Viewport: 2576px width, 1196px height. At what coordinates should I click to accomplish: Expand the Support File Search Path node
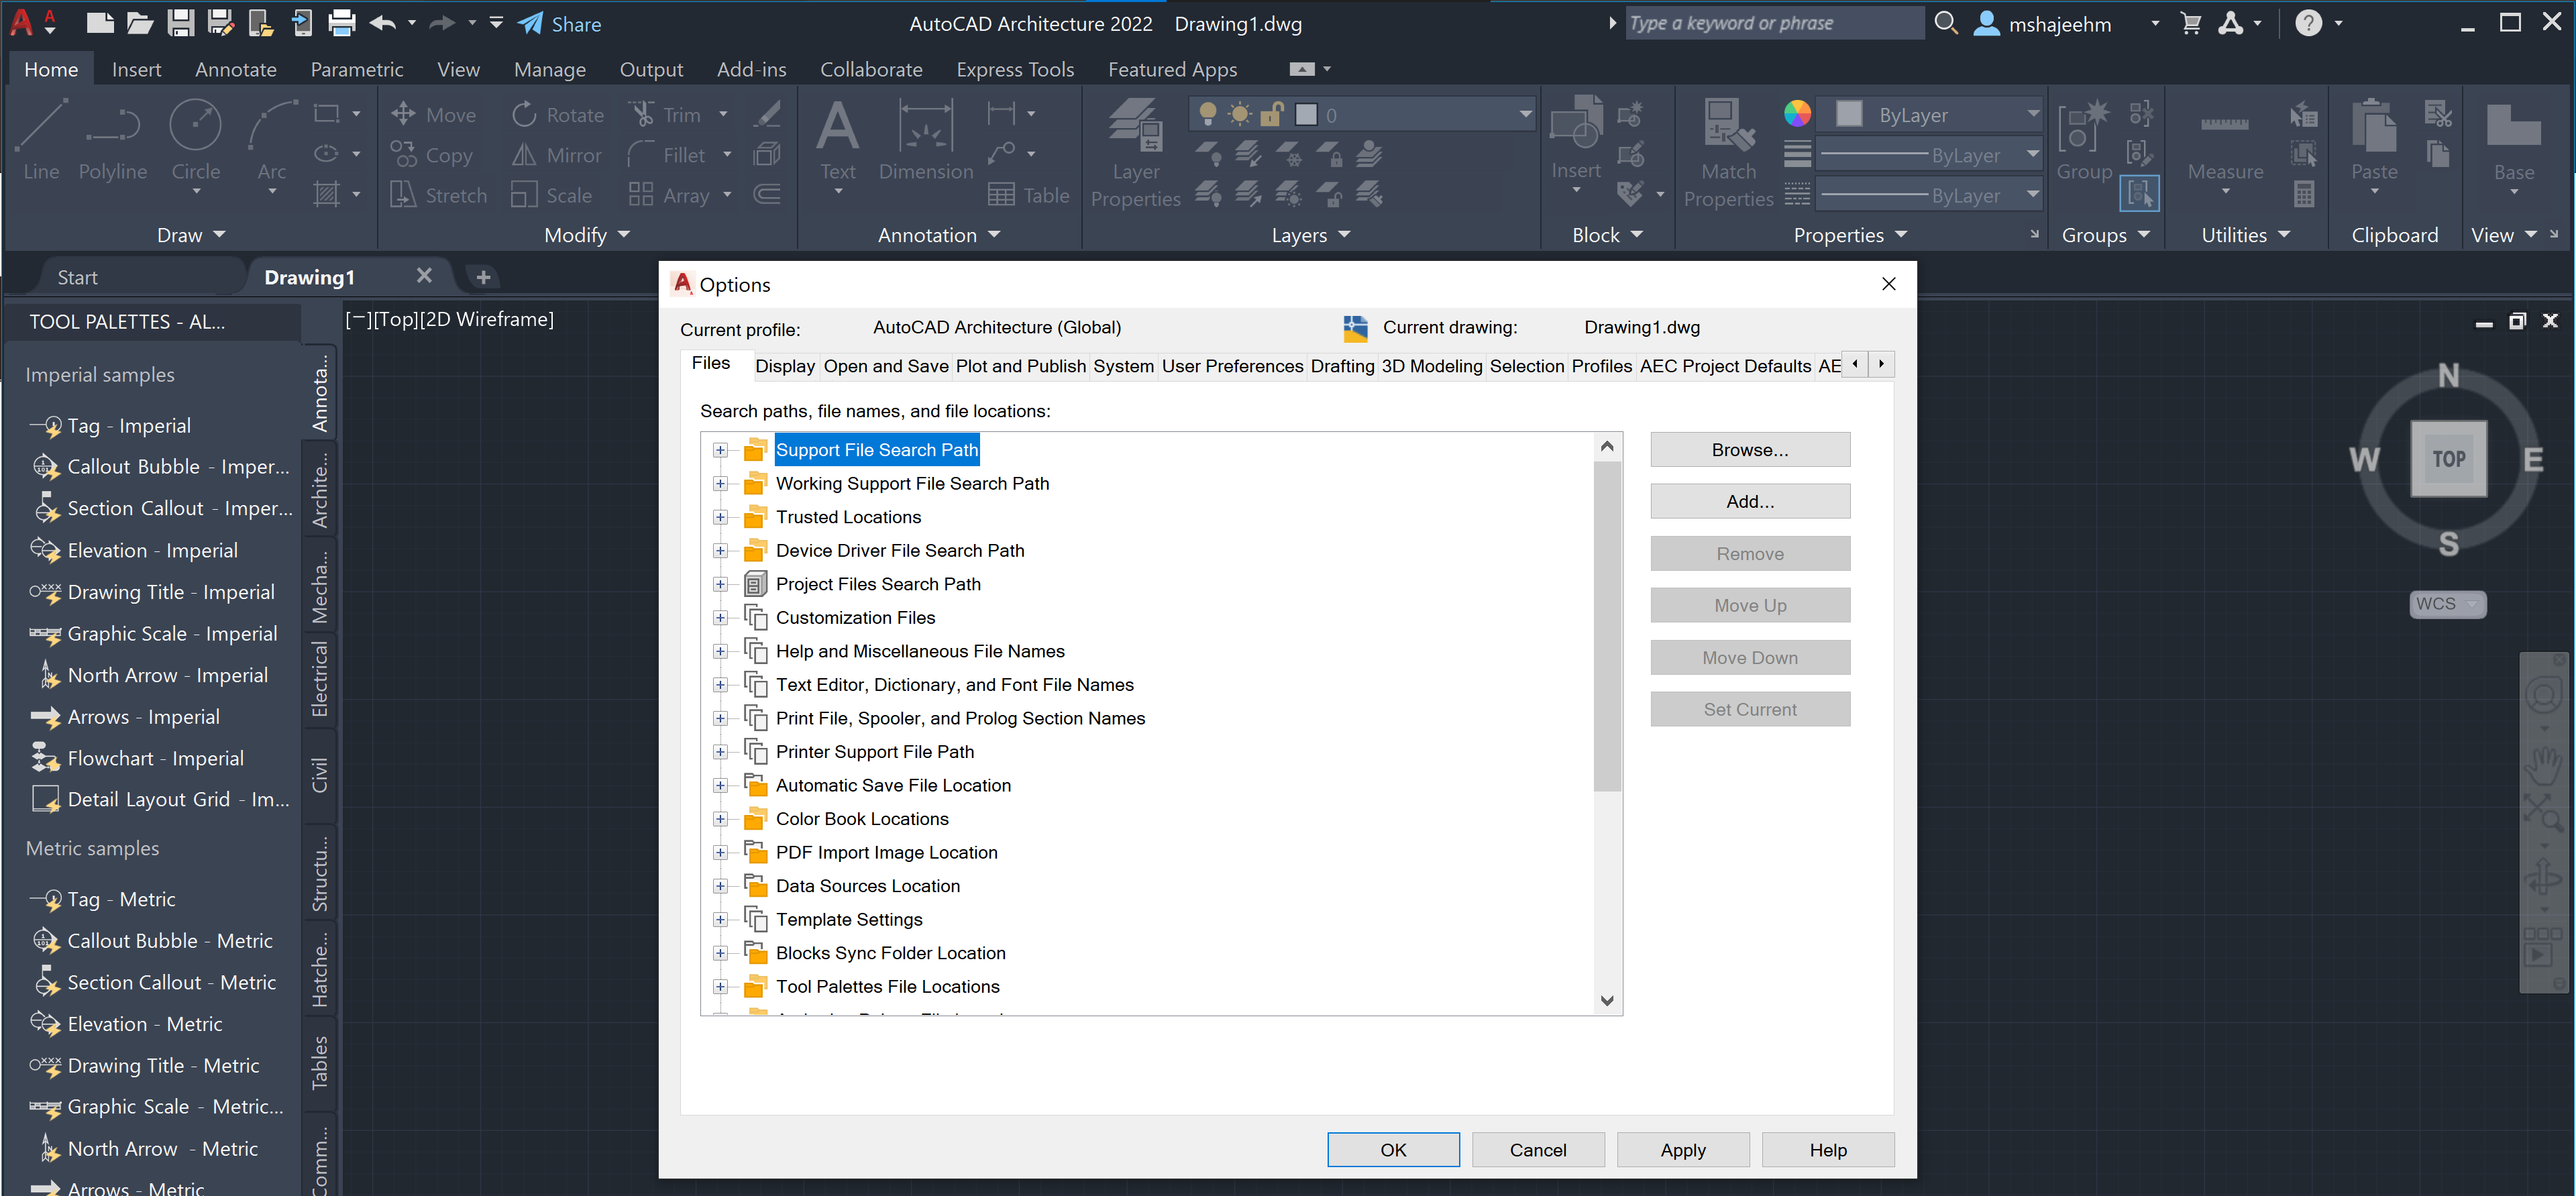click(721, 450)
